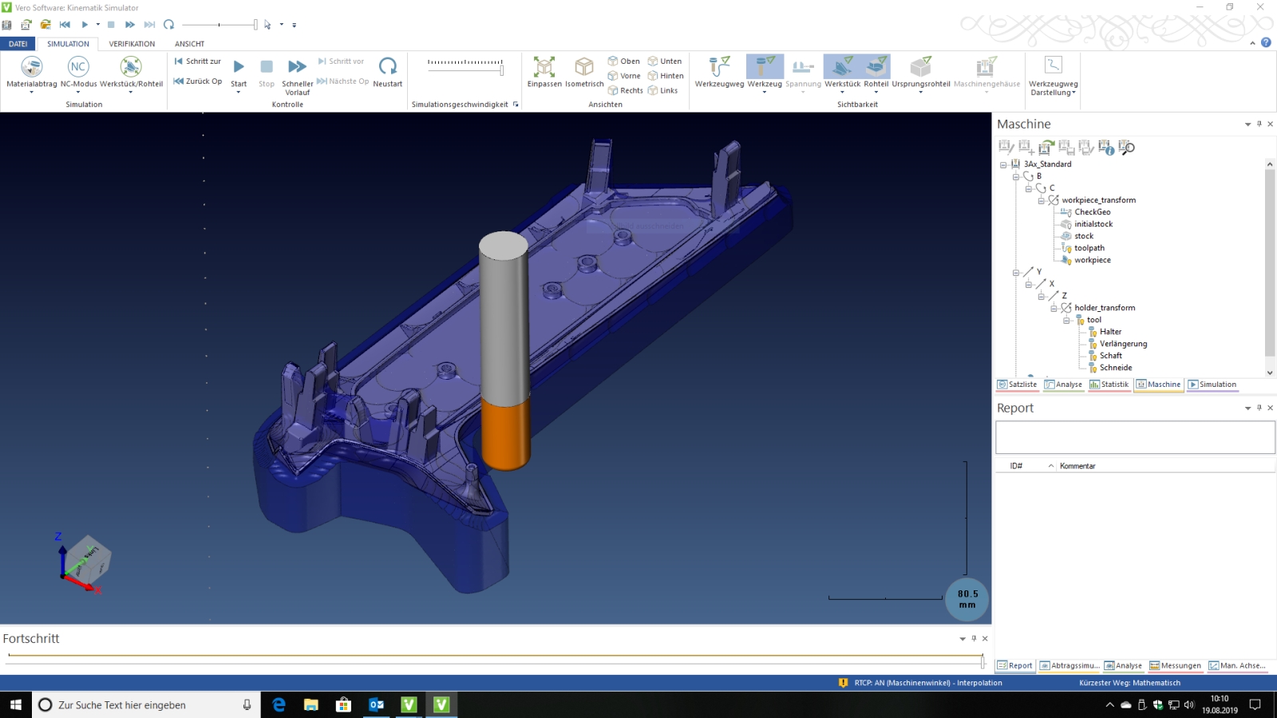Open the Start button dropdown arrow
The width and height of the screenshot is (1277, 718).
click(239, 93)
